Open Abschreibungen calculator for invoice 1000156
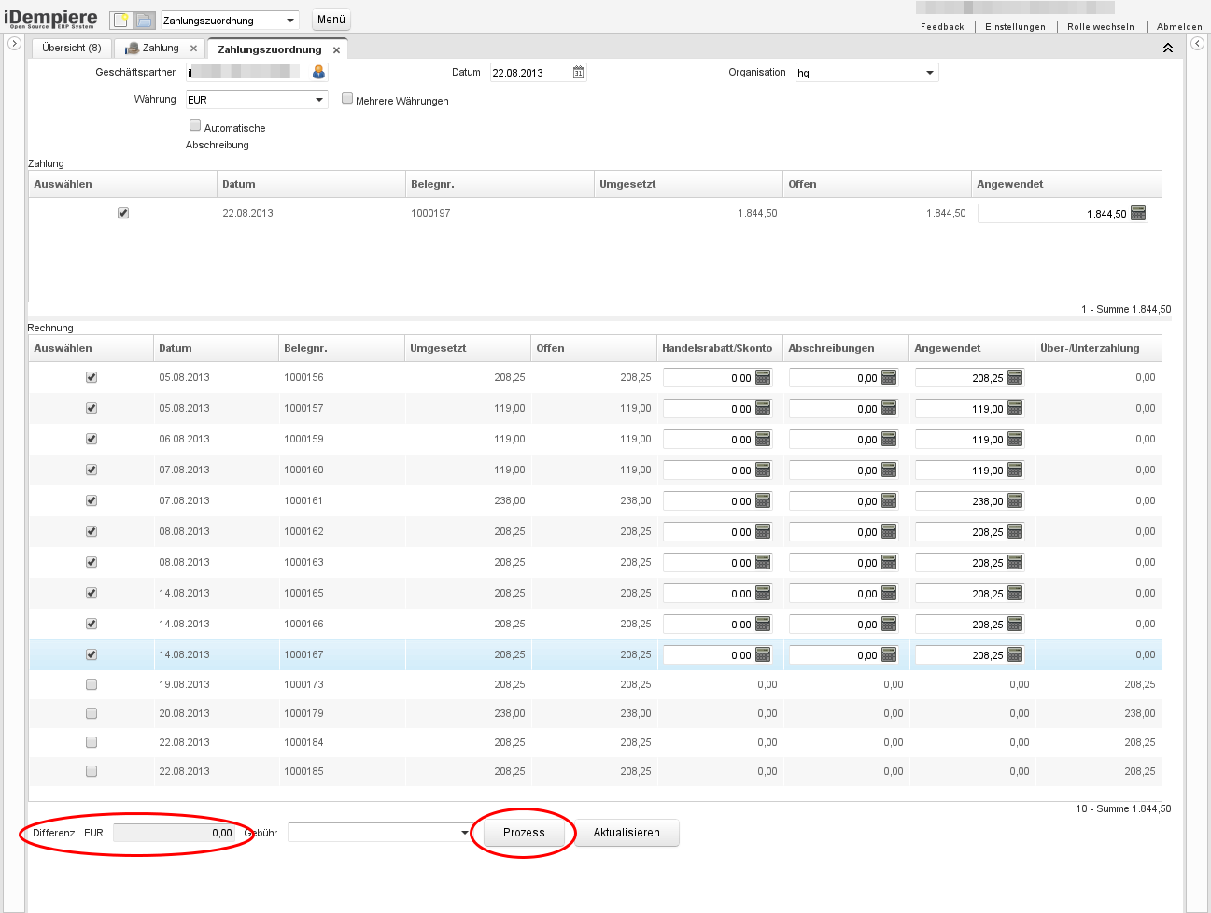The height and width of the screenshot is (913, 1211). click(889, 377)
